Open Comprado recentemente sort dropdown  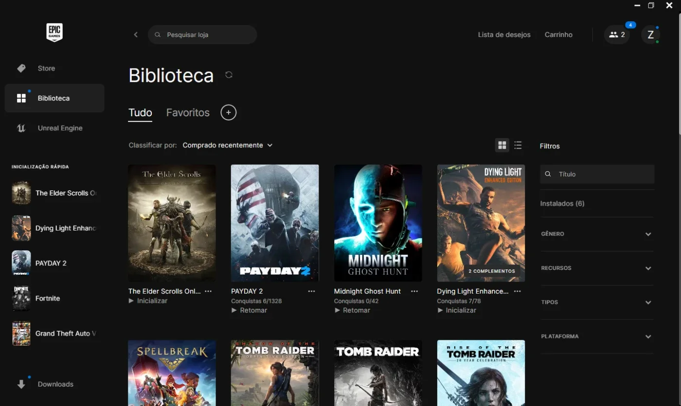(x=228, y=145)
